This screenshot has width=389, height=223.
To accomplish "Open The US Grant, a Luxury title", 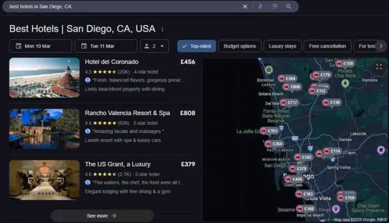I will 118,164.
